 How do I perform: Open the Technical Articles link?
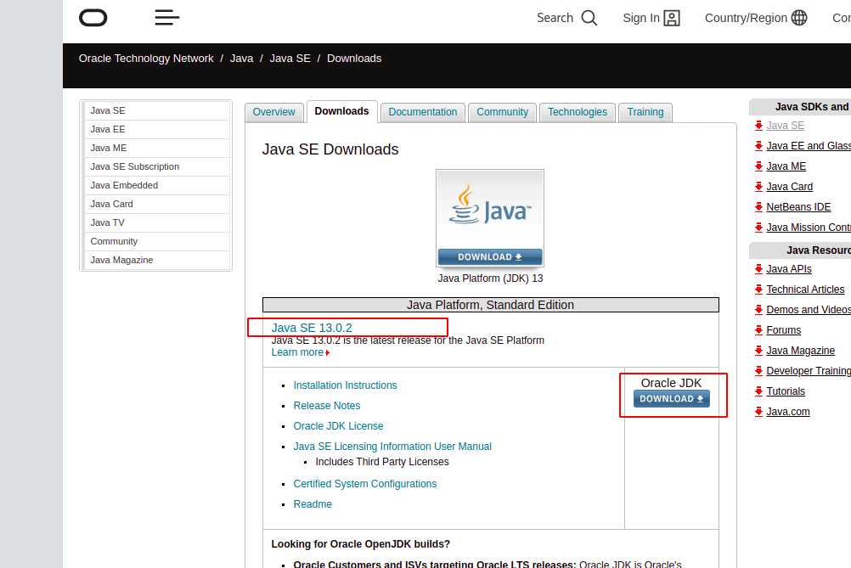805,290
